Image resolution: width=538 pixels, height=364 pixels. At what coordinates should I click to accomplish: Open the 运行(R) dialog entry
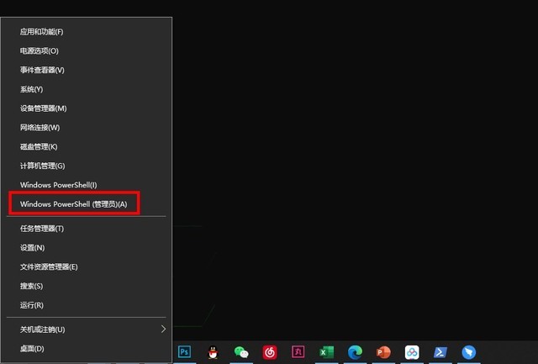tap(87, 305)
